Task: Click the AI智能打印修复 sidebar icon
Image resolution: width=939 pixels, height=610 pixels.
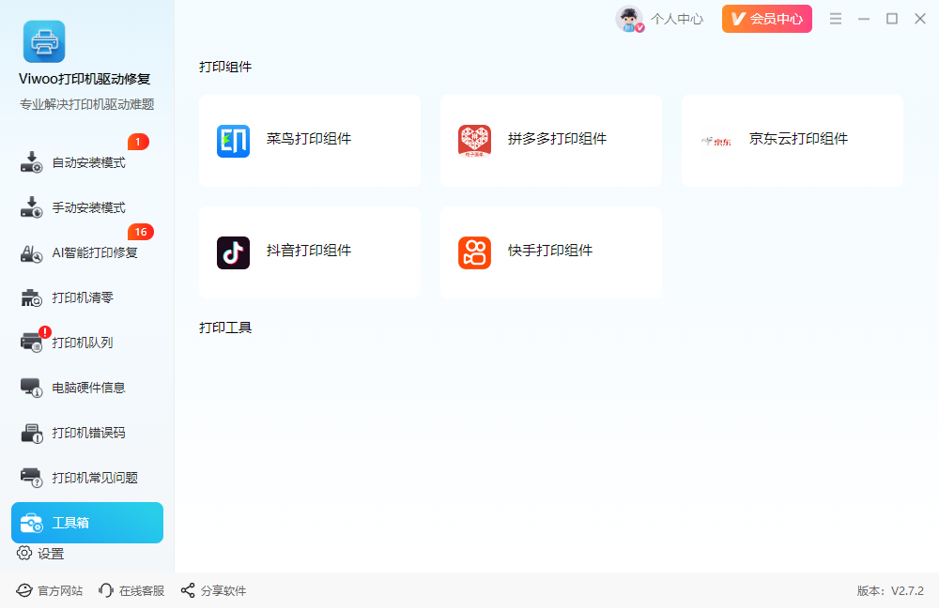Action: [31, 253]
